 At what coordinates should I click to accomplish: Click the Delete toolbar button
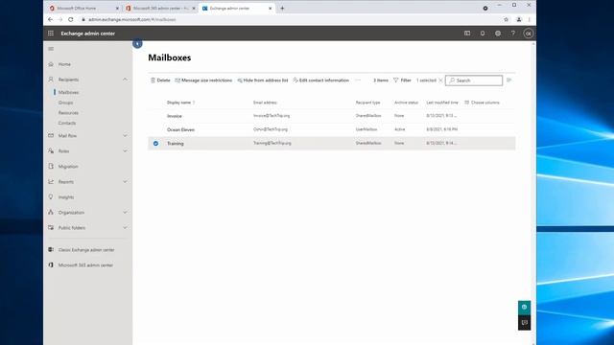(160, 80)
